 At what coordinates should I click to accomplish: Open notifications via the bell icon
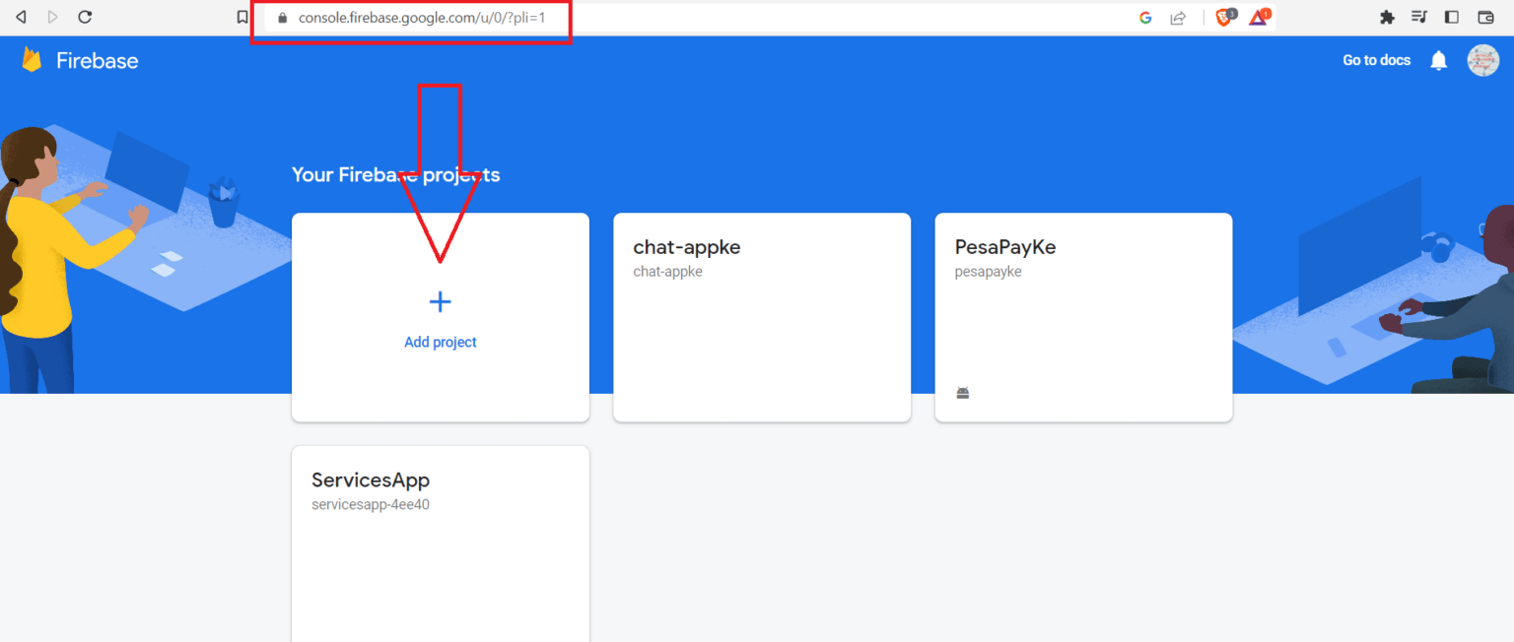pyautogui.click(x=1438, y=60)
